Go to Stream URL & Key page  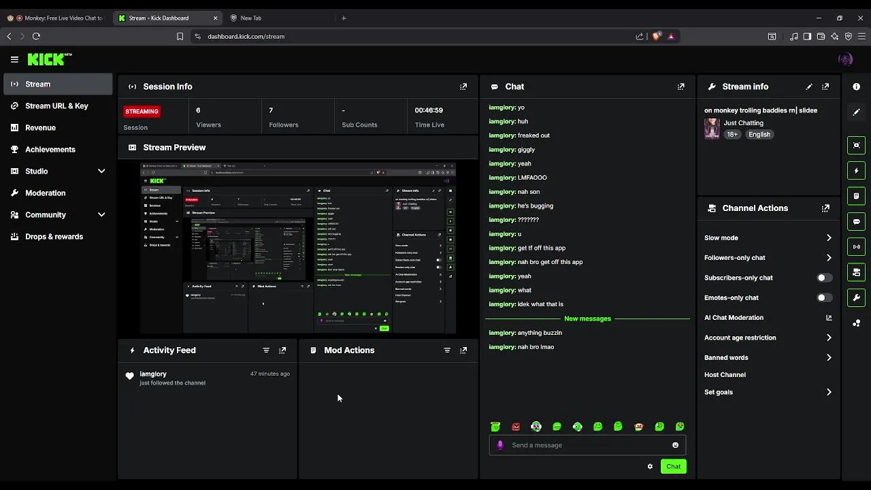(x=58, y=105)
